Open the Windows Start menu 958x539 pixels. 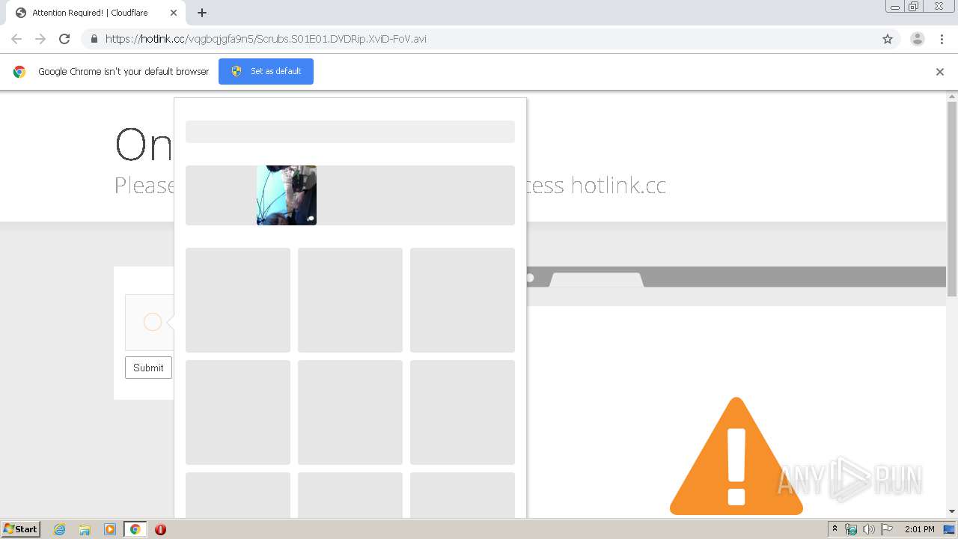pyautogui.click(x=21, y=529)
